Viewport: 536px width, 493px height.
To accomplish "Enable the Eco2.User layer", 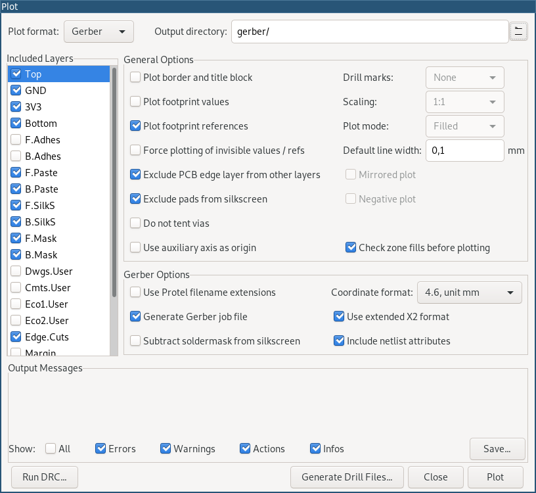I will pos(16,320).
